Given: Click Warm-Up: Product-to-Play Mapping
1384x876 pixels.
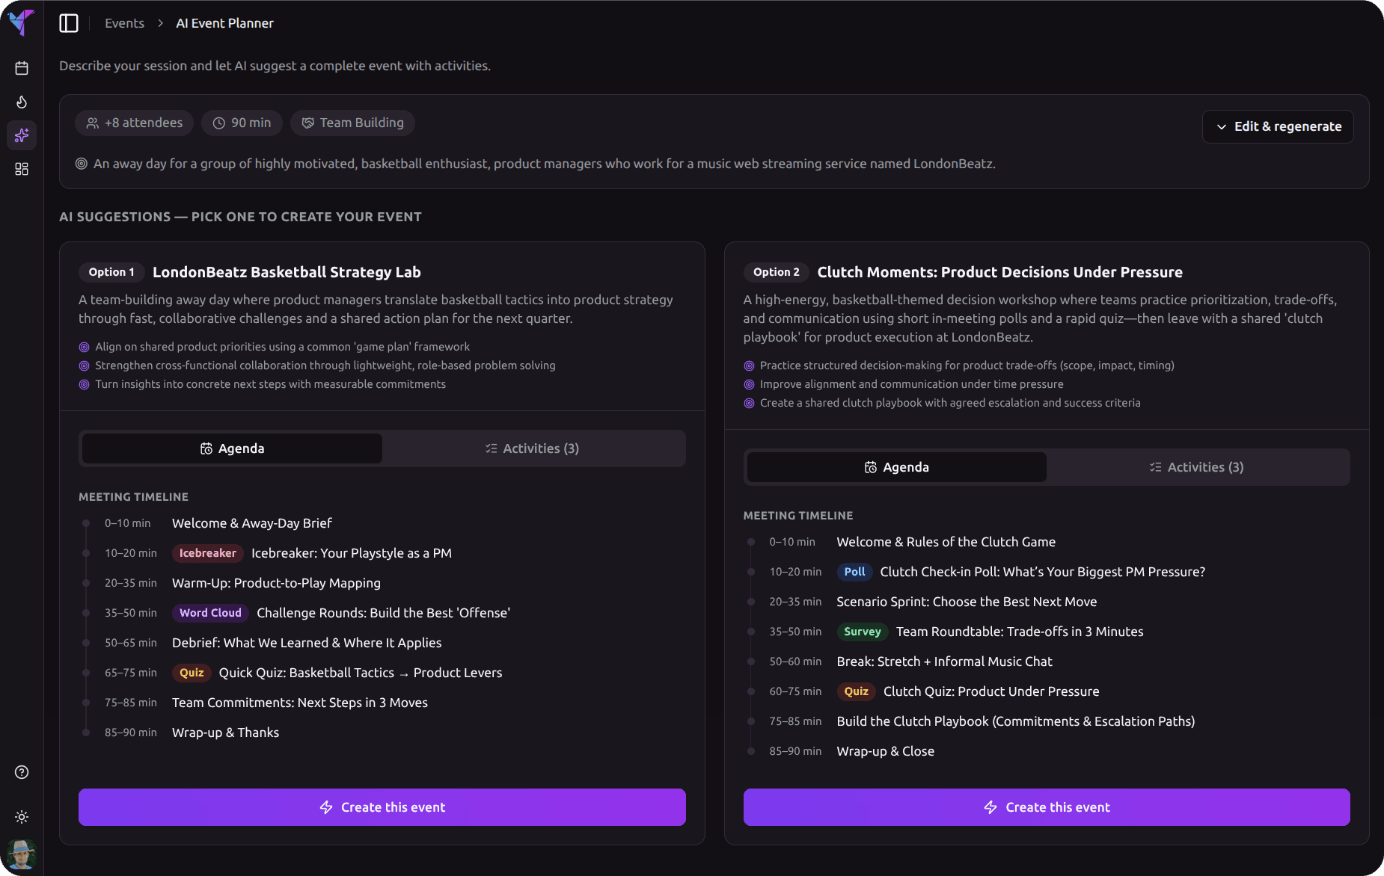Looking at the screenshot, I should click(x=276, y=583).
